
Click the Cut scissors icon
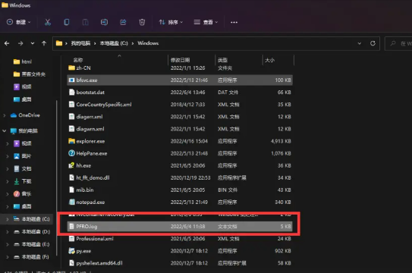[x=48, y=22]
